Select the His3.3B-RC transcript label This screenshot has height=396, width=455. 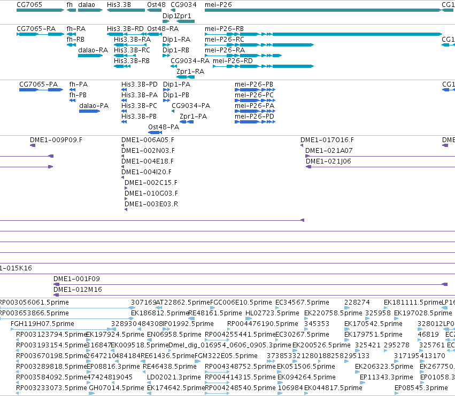point(132,50)
